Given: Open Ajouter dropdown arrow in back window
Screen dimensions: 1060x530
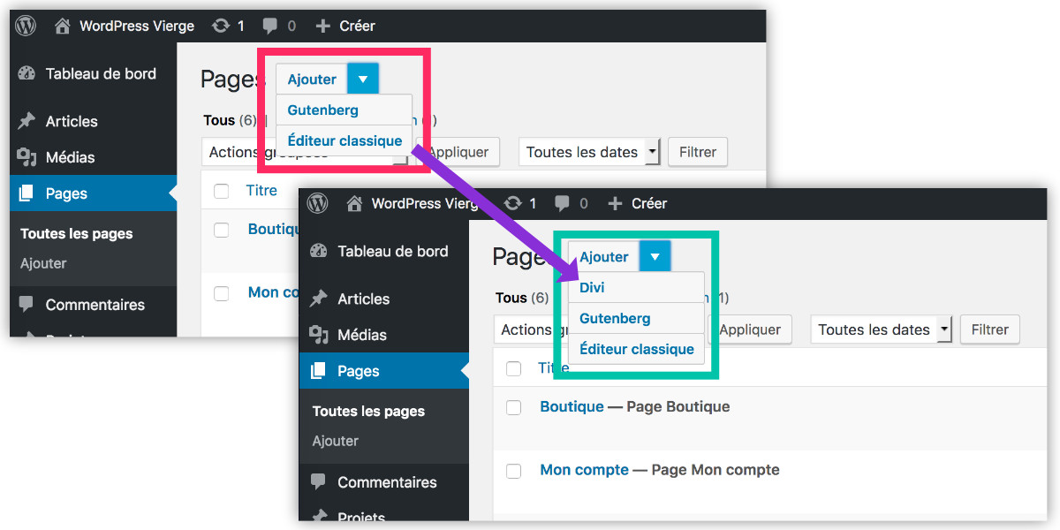Looking at the screenshot, I should click(x=363, y=79).
